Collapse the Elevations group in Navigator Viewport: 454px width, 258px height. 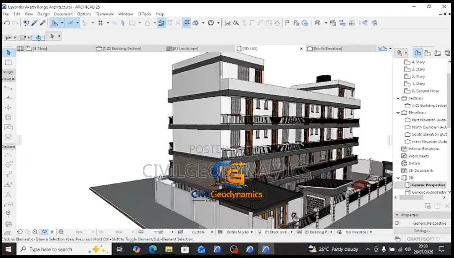[398, 113]
